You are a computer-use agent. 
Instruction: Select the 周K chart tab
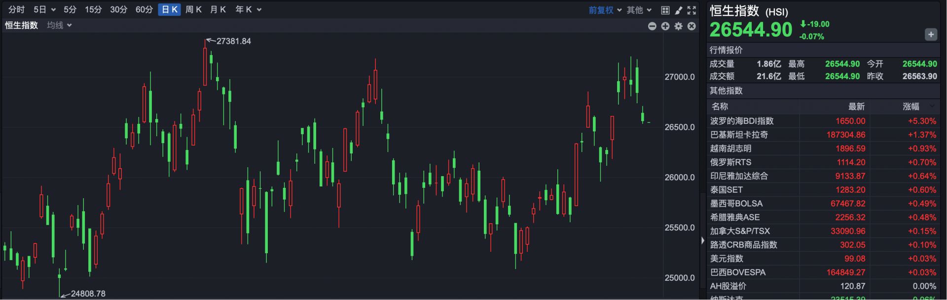pos(193,10)
